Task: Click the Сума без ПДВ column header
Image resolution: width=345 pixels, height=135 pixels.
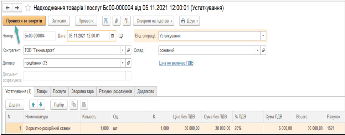Action: (217, 117)
